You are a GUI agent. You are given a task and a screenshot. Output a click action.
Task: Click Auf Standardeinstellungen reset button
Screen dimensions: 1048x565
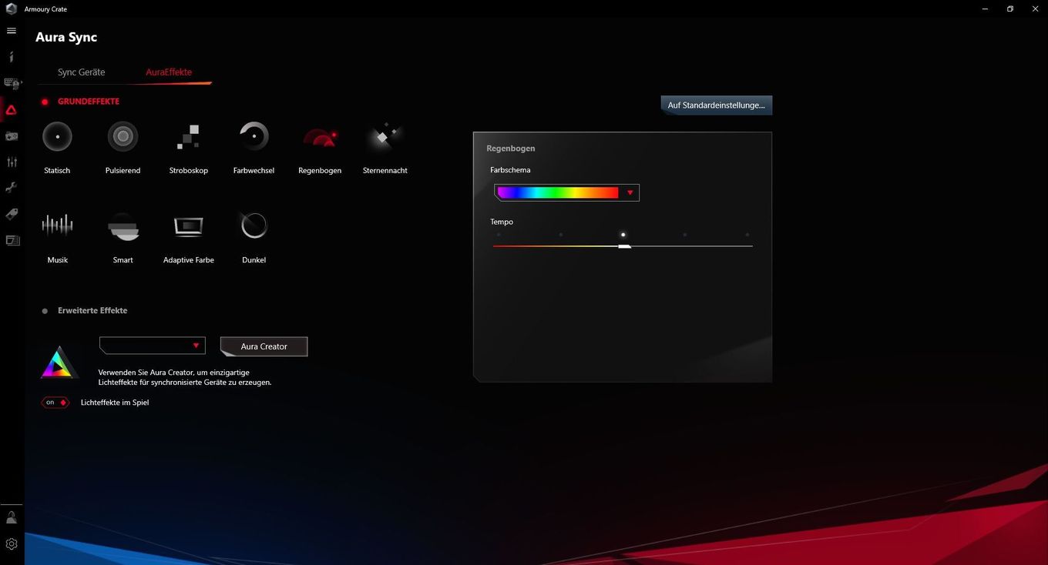click(717, 105)
